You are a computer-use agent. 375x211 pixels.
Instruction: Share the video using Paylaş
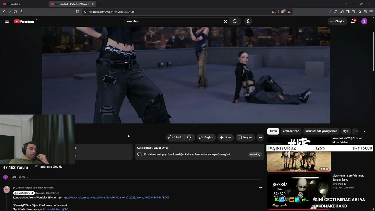(206, 137)
